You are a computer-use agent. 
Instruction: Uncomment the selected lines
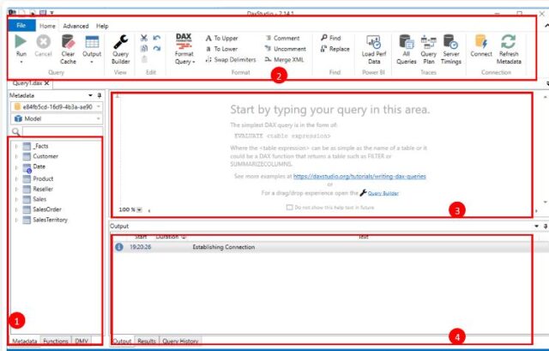(x=286, y=49)
